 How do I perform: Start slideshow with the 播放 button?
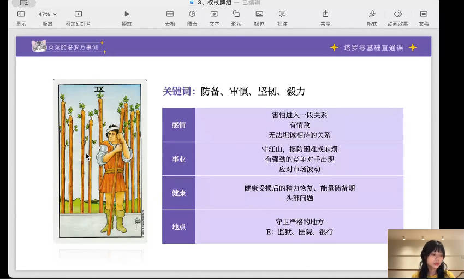coord(127,14)
